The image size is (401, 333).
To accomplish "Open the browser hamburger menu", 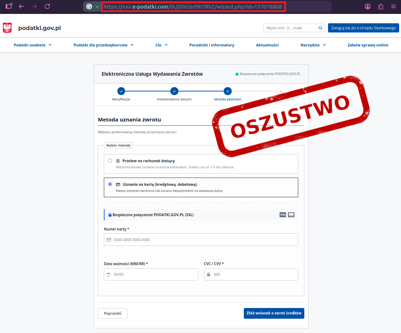I will 393,6.
